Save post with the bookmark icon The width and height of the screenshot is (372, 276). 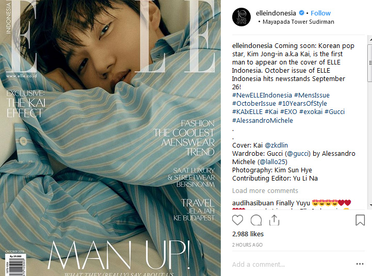[360, 220]
